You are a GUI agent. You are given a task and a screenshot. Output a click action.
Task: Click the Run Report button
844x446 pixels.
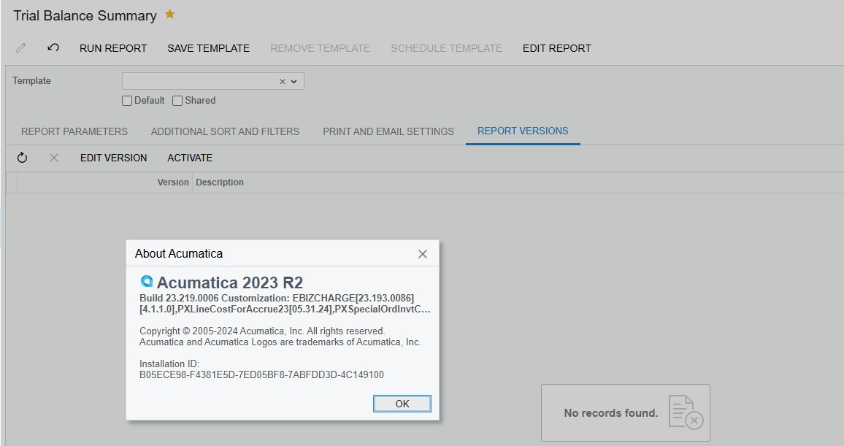[x=113, y=48]
